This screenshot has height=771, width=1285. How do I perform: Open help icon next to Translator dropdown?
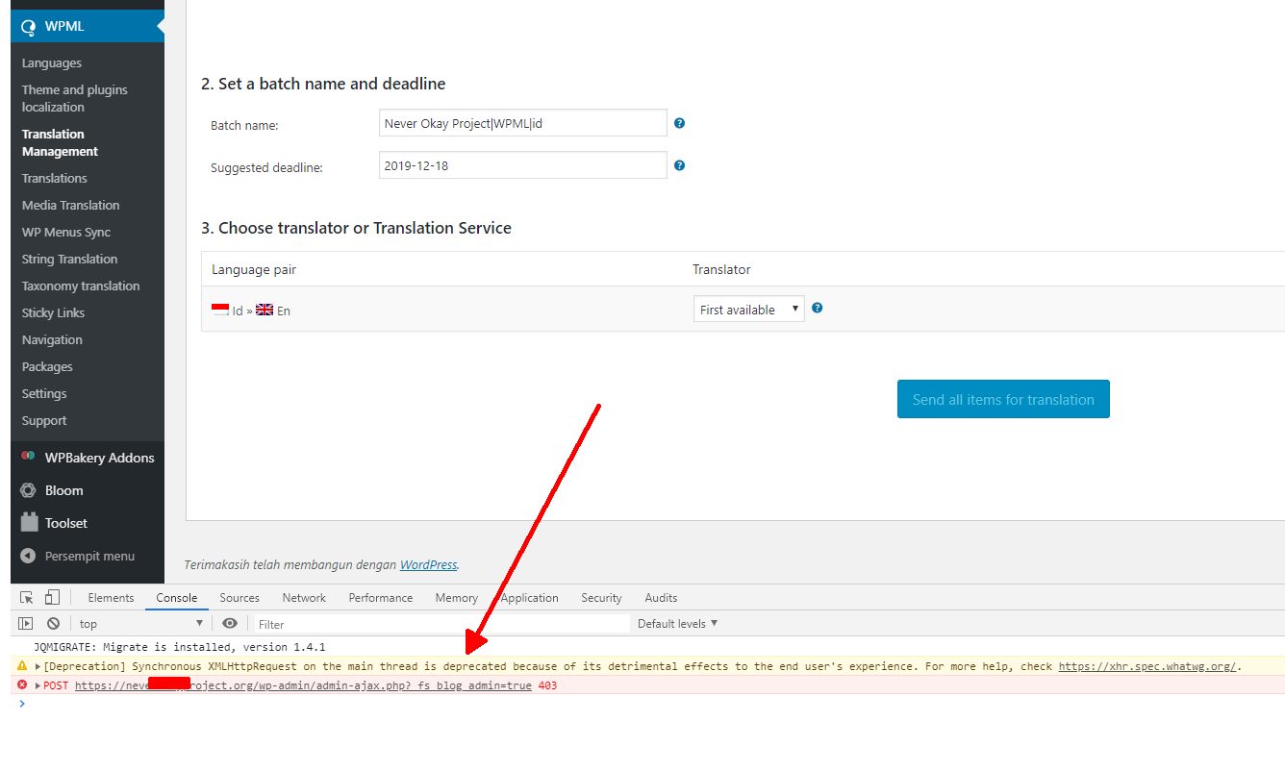[x=818, y=309]
